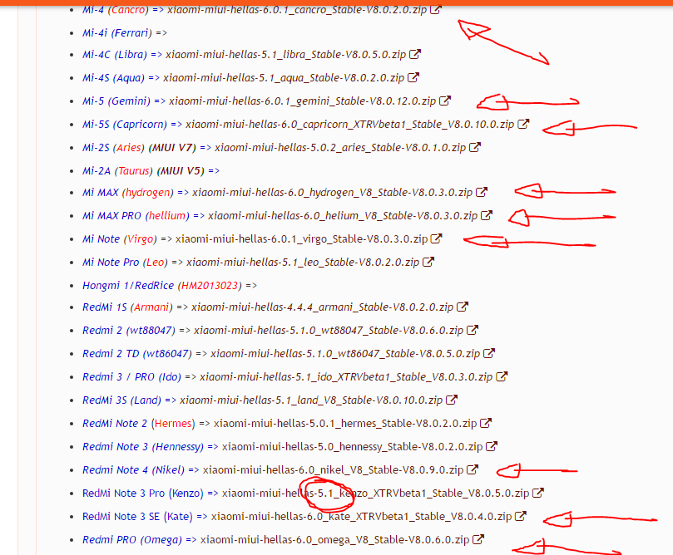This screenshot has width=673, height=555.
Task: Download the aries Stable V8.0.1.0 zip
Action: (340, 147)
